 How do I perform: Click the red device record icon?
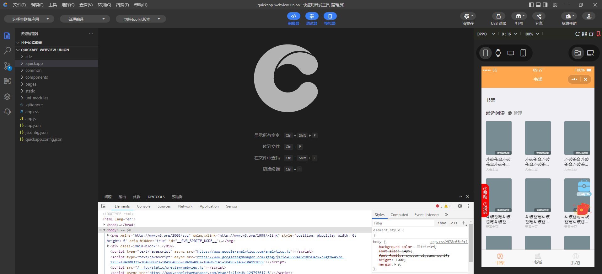[598, 34]
